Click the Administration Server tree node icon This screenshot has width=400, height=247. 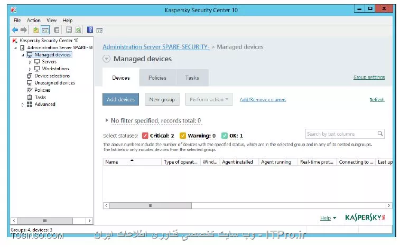click(22, 47)
